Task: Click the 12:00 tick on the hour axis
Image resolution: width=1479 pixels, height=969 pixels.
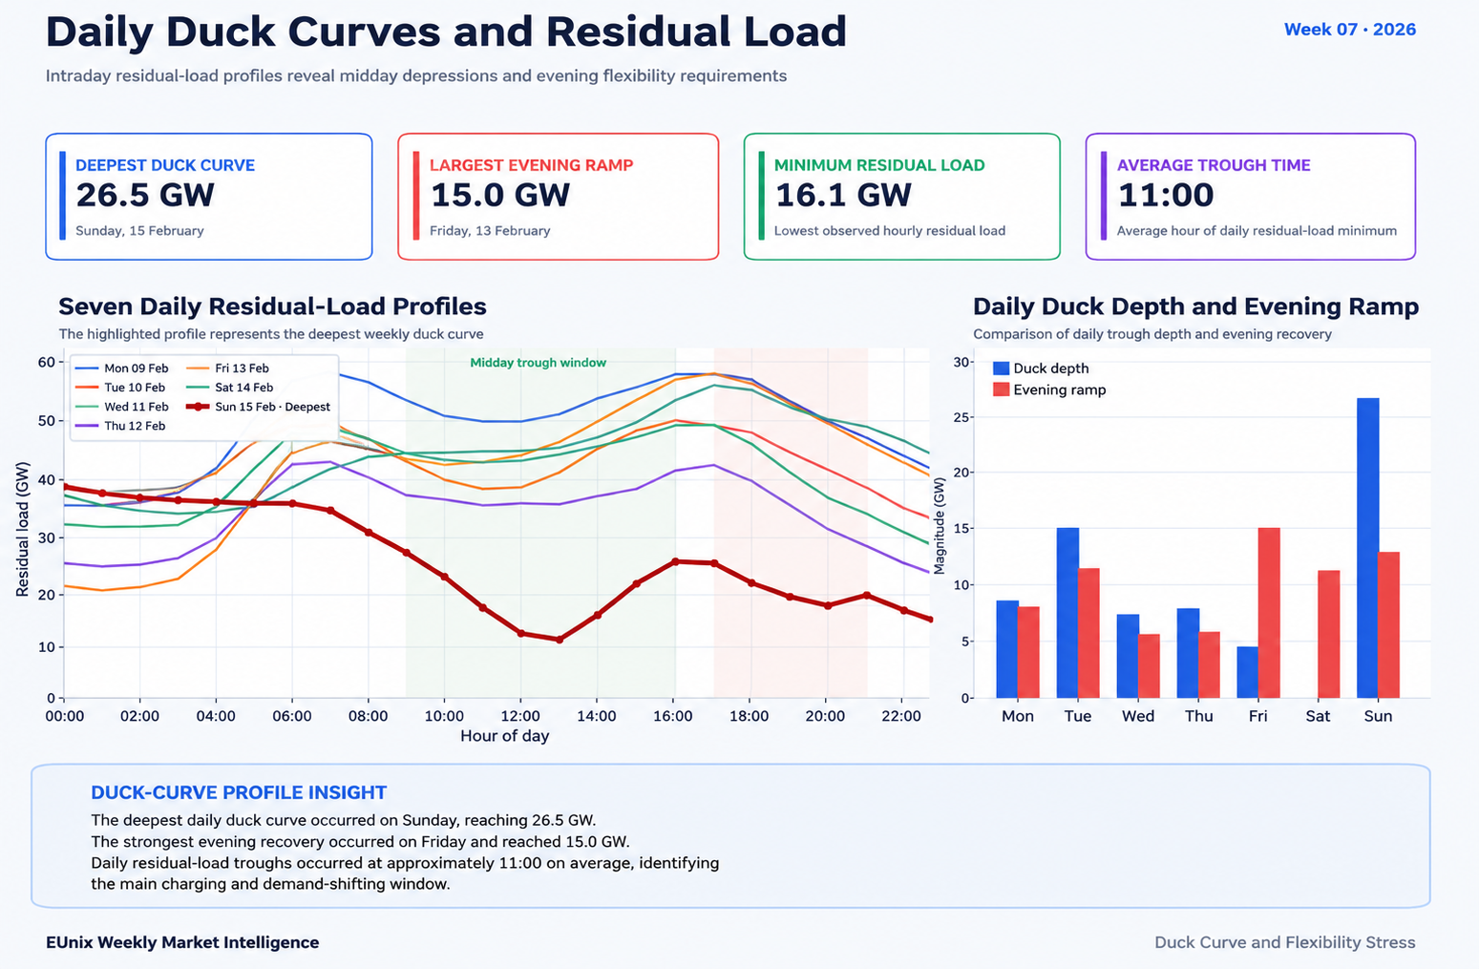Action: click(x=519, y=716)
